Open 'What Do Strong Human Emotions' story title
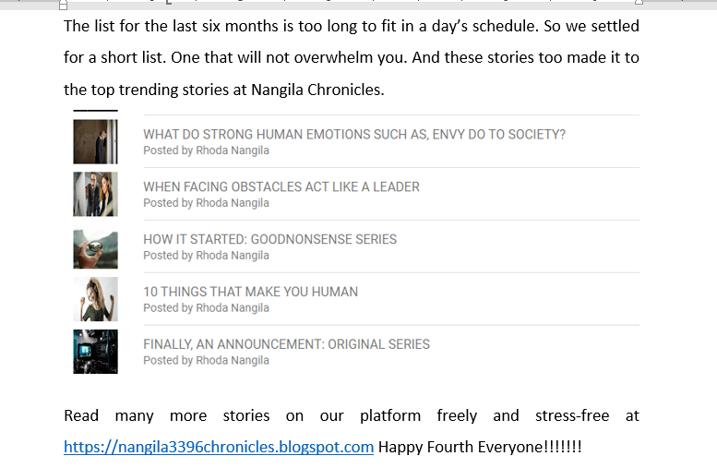The width and height of the screenshot is (717, 468). 354,135
